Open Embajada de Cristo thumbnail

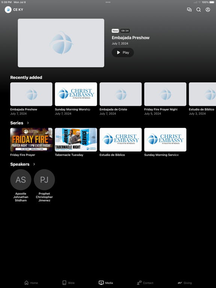coord(120,94)
